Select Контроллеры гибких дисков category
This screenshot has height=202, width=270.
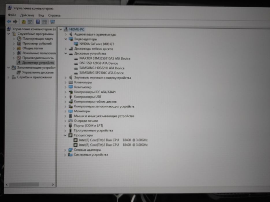pos(95,102)
